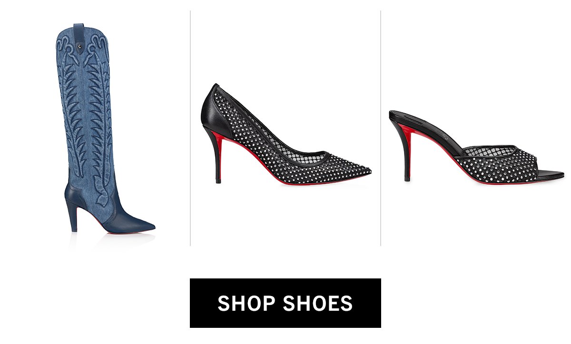Click the divider between boot and pump
Screen dimensions: 571x344
tap(190, 128)
